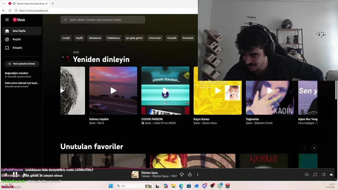The image size is (338, 190).
Task: Open the Gelmez miydim song title
Action: click(x=99, y=119)
